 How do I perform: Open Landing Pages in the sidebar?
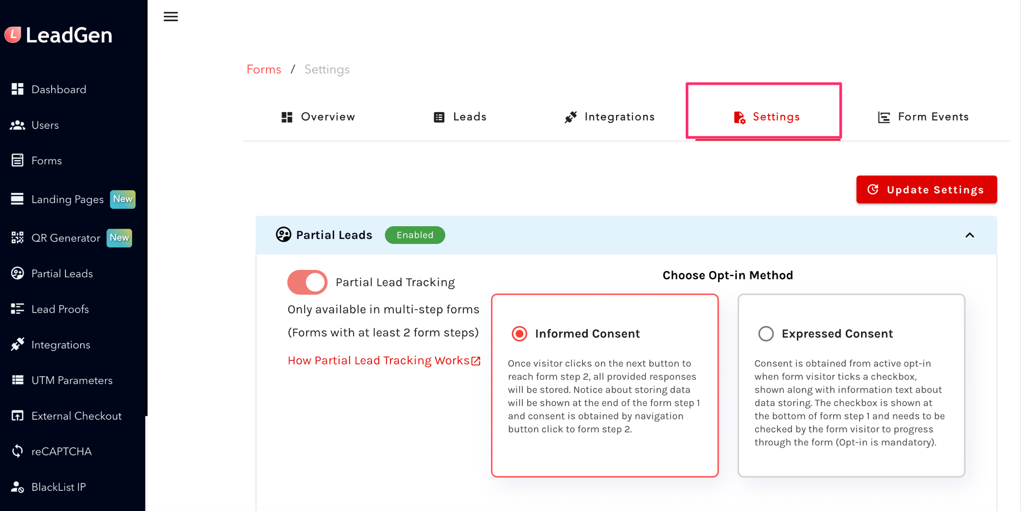[x=67, y=199]
